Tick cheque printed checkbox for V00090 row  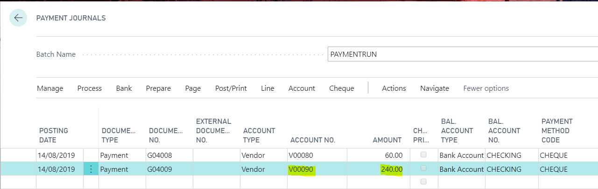click(x=423, y=169)
